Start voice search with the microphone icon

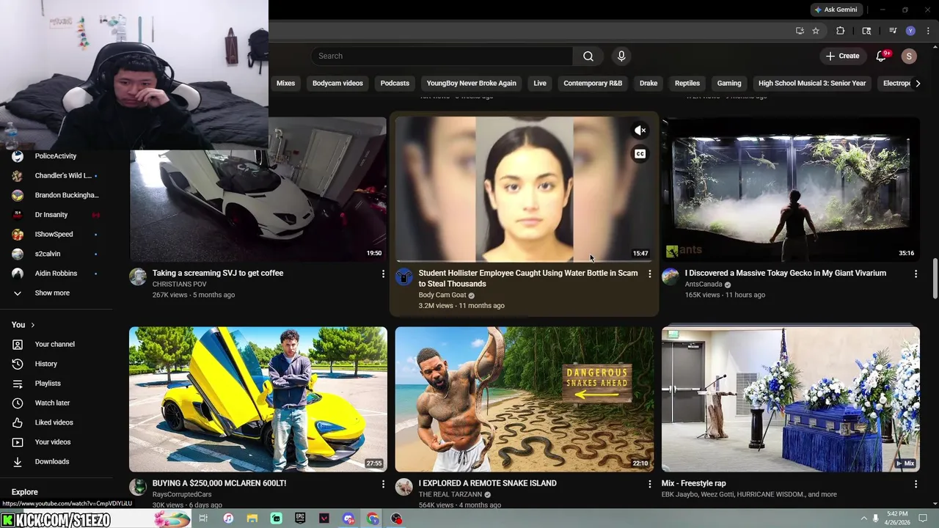[621, 56]
